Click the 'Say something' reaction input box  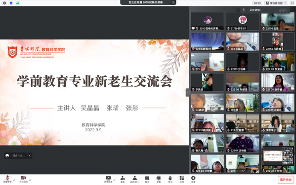18,155
